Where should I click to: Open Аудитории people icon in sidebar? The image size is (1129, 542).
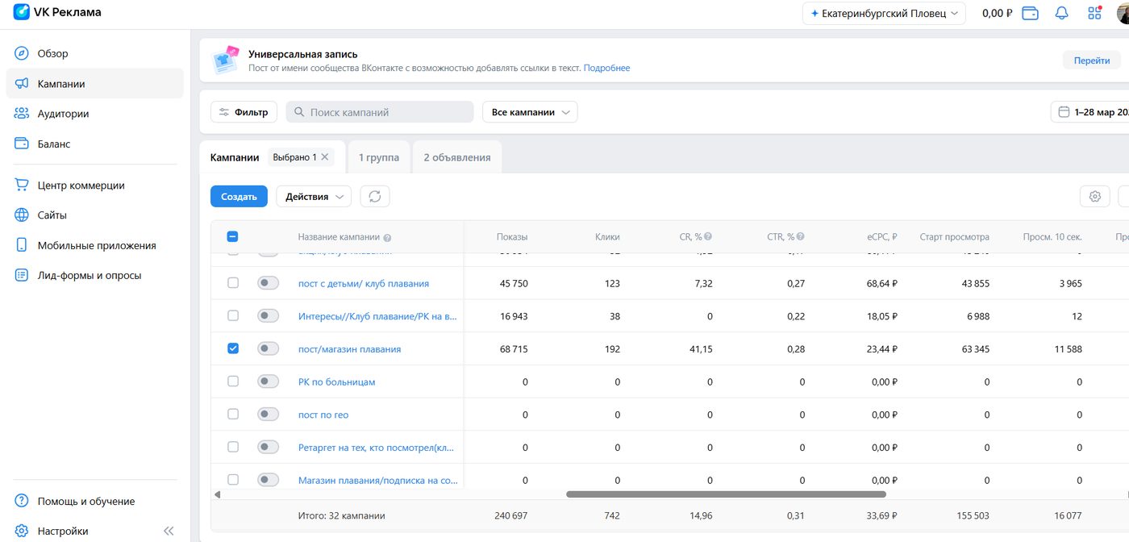tap(22, 114)
